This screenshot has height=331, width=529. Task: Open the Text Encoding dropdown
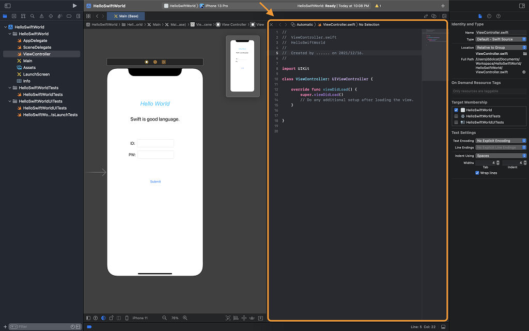pyautogui.click(x=501, y=141)
